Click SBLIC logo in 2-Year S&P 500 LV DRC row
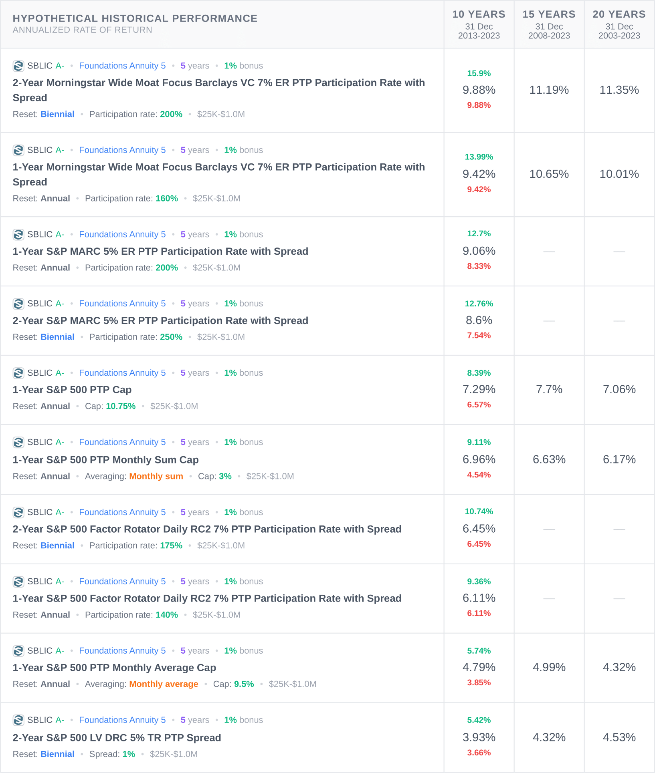The image size is (655, 773). [18, 720]
